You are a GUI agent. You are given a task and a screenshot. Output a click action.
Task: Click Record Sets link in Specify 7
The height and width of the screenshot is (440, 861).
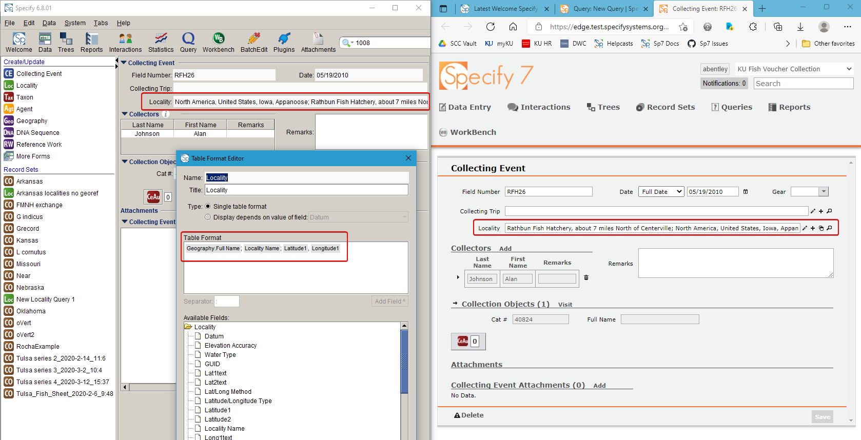click(x=666, y=107)
